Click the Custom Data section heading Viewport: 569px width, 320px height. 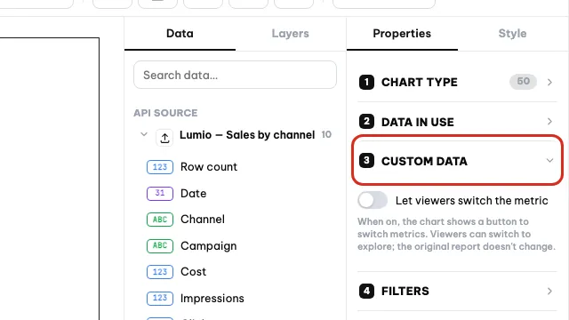[424, 161]
